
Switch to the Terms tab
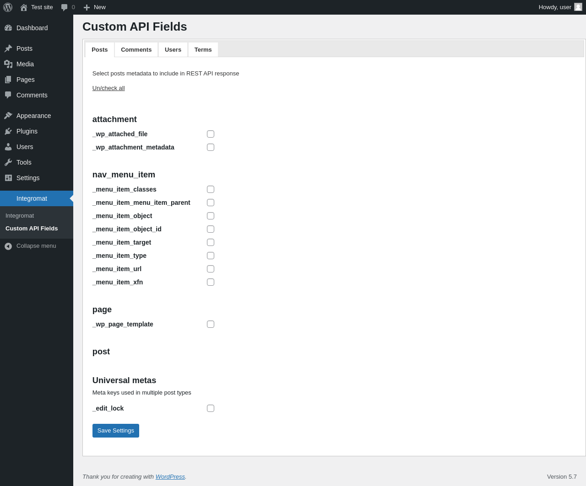click(x=203, y=50)
